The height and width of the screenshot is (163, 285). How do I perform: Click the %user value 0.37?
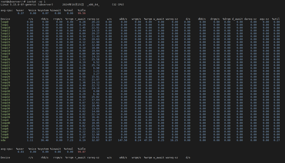[21, 13]
